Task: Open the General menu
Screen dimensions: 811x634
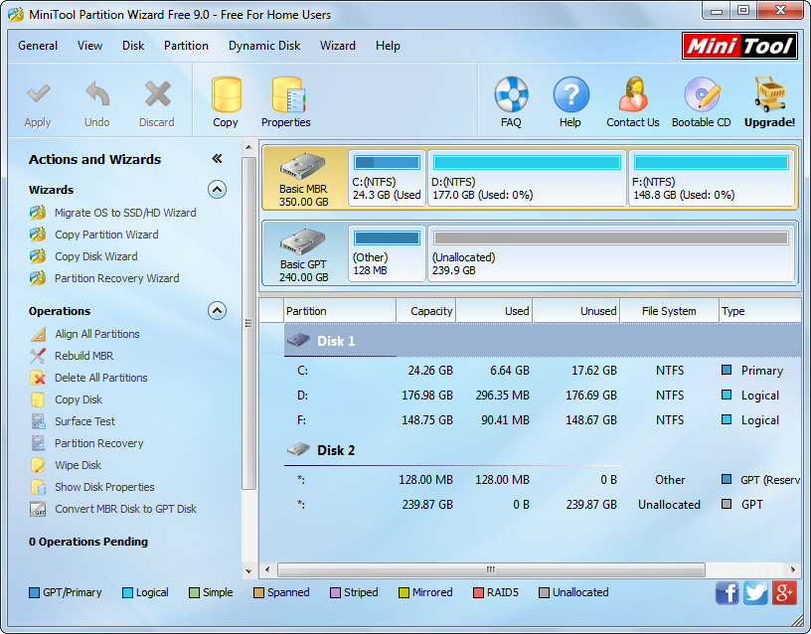Action: pos(38,46)
